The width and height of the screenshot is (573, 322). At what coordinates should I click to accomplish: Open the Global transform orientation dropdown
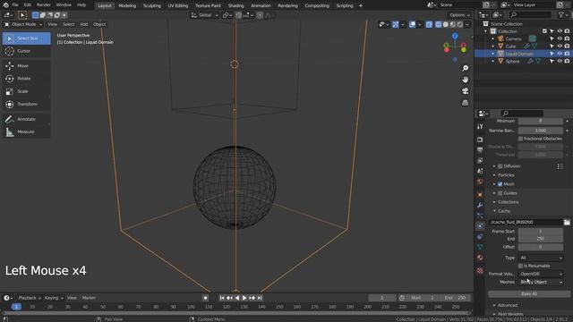click(x=205, y=15)
